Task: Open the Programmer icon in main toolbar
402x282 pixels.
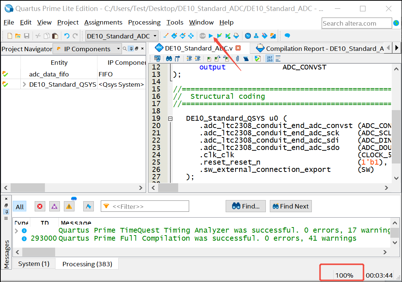Action: click(x=265, y=36)
